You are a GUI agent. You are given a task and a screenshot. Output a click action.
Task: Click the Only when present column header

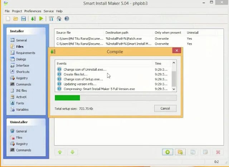[169, 32]
